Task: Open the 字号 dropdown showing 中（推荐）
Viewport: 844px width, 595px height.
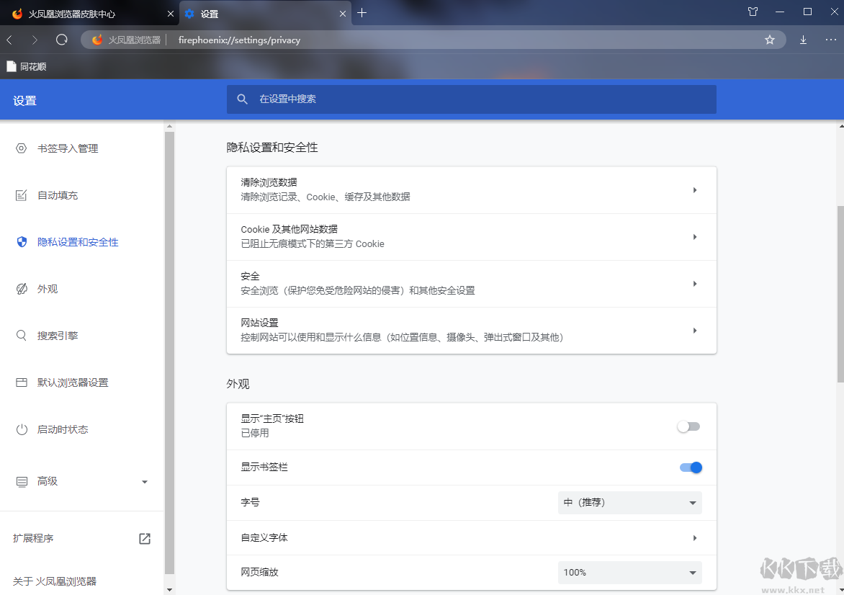Action: coord(629,502)
